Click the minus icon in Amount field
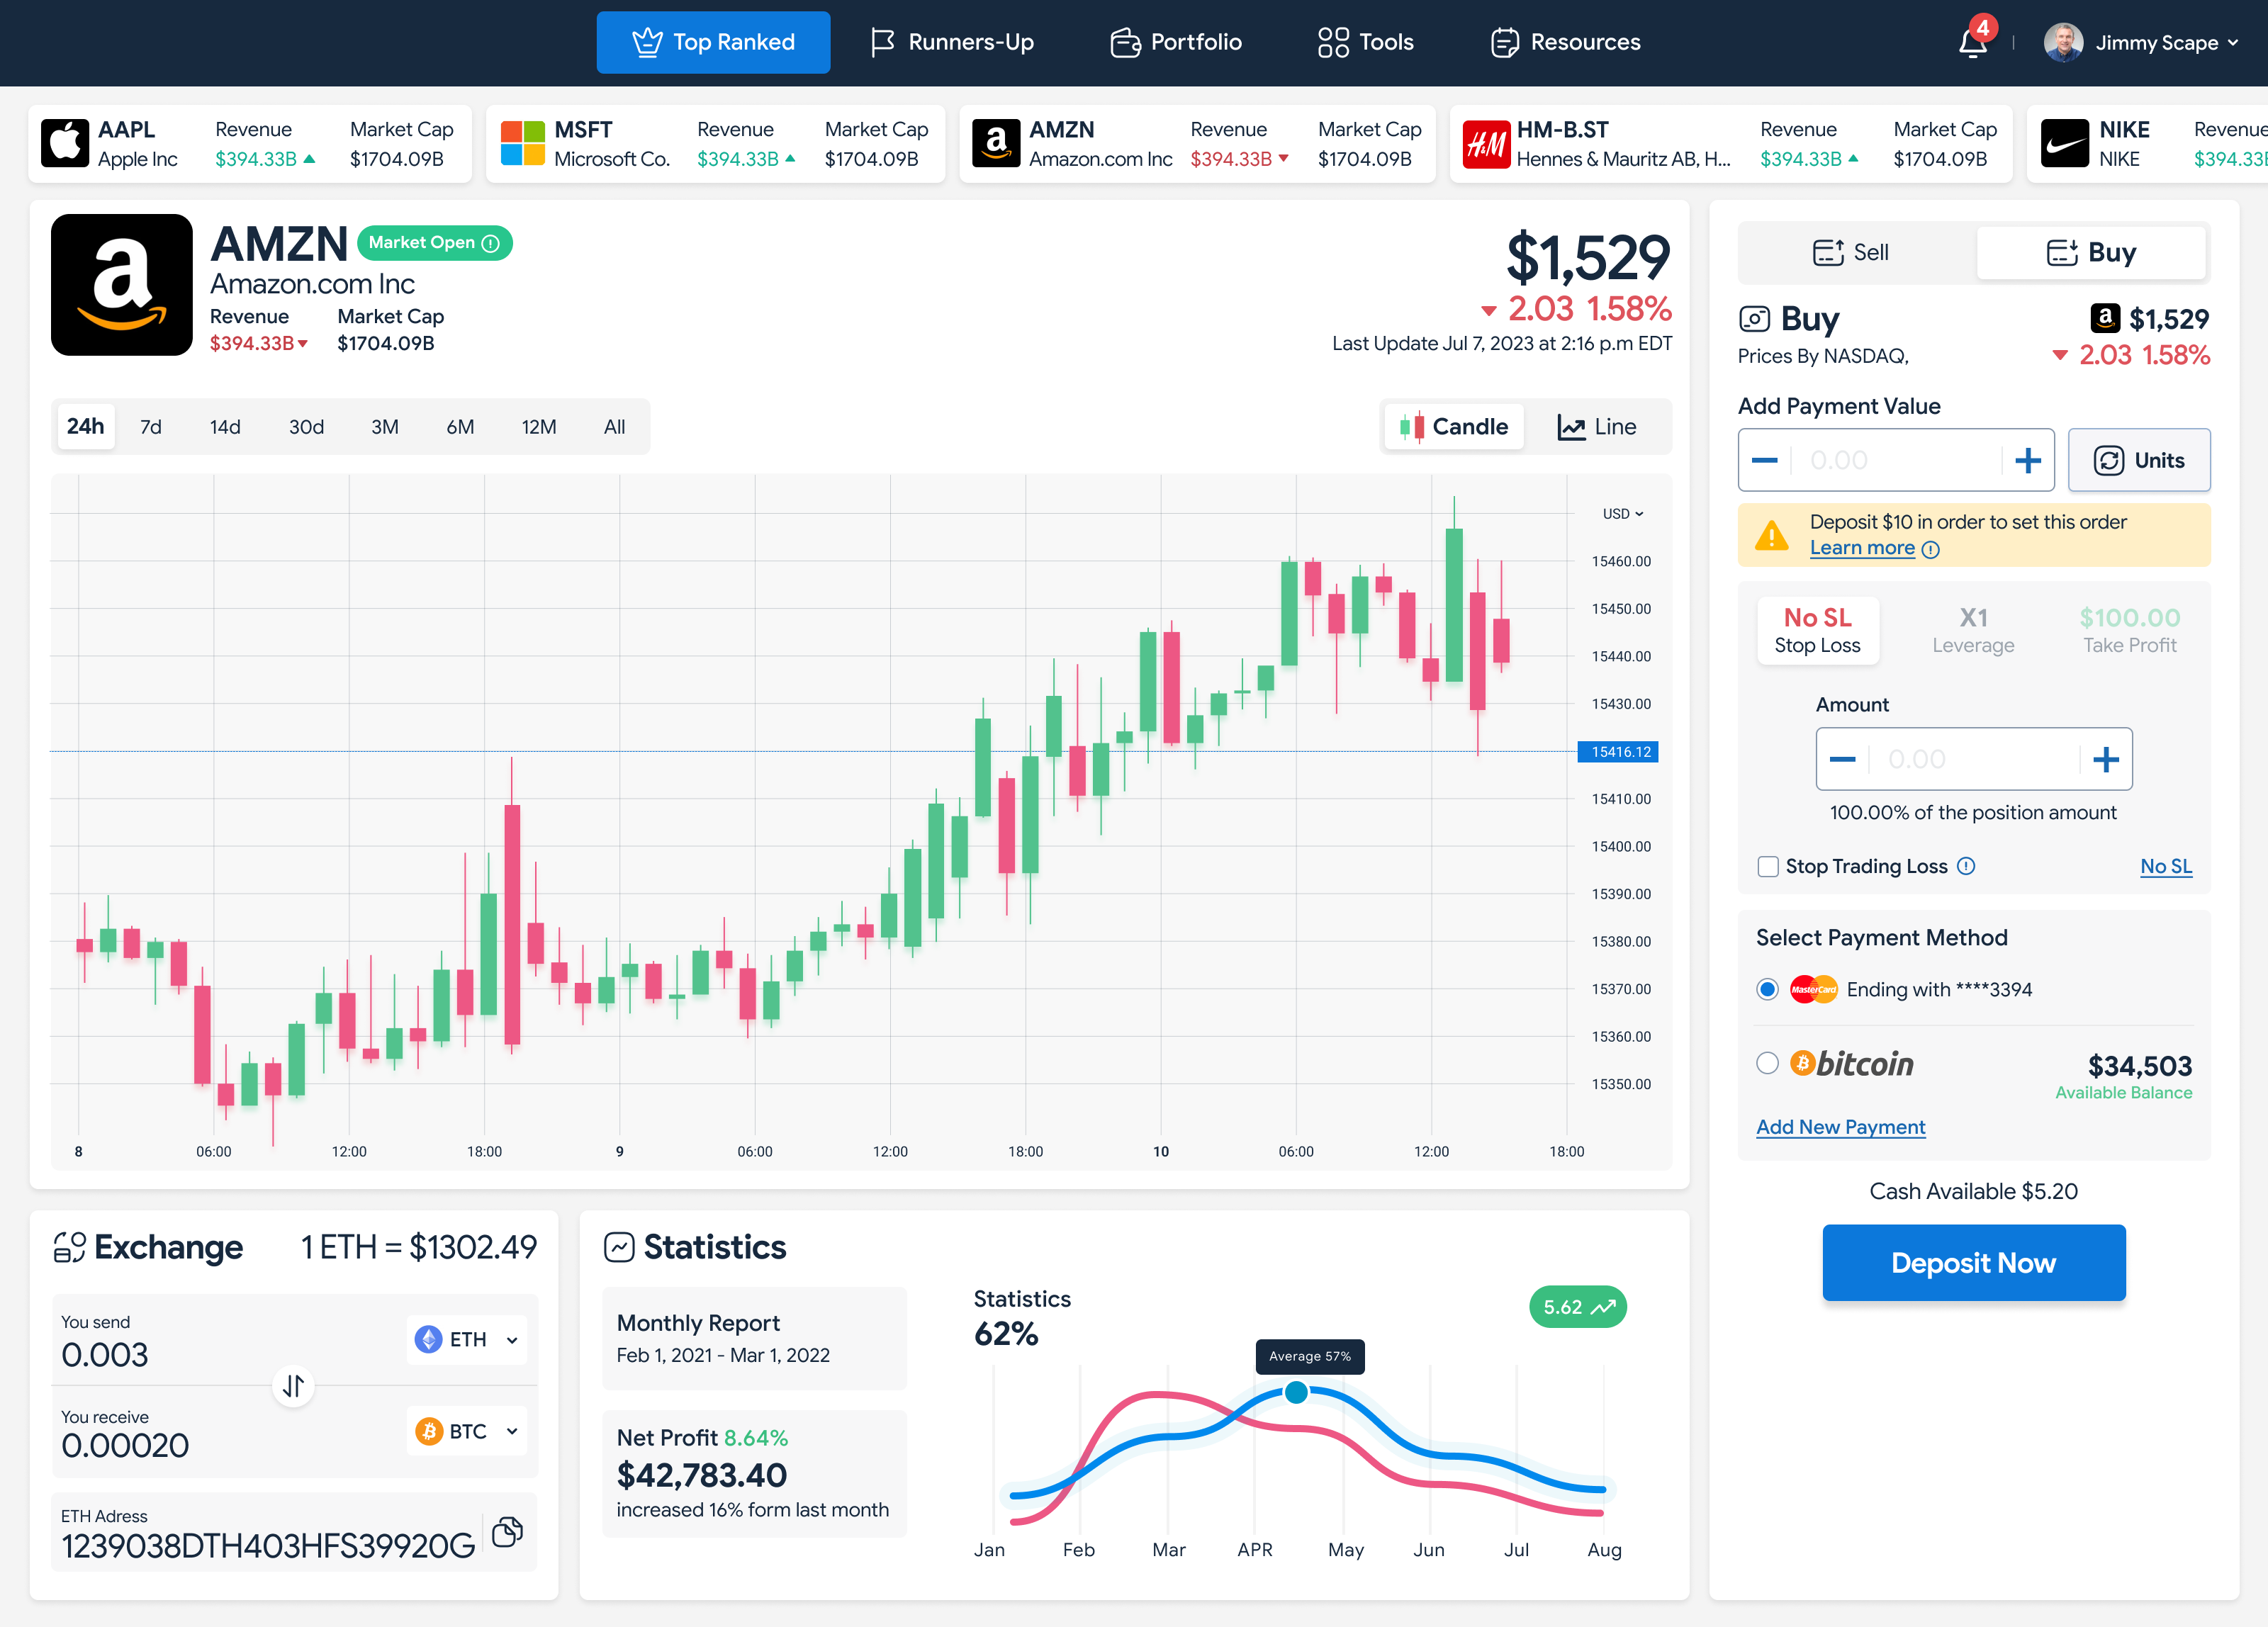 [x=1842, y=760]
